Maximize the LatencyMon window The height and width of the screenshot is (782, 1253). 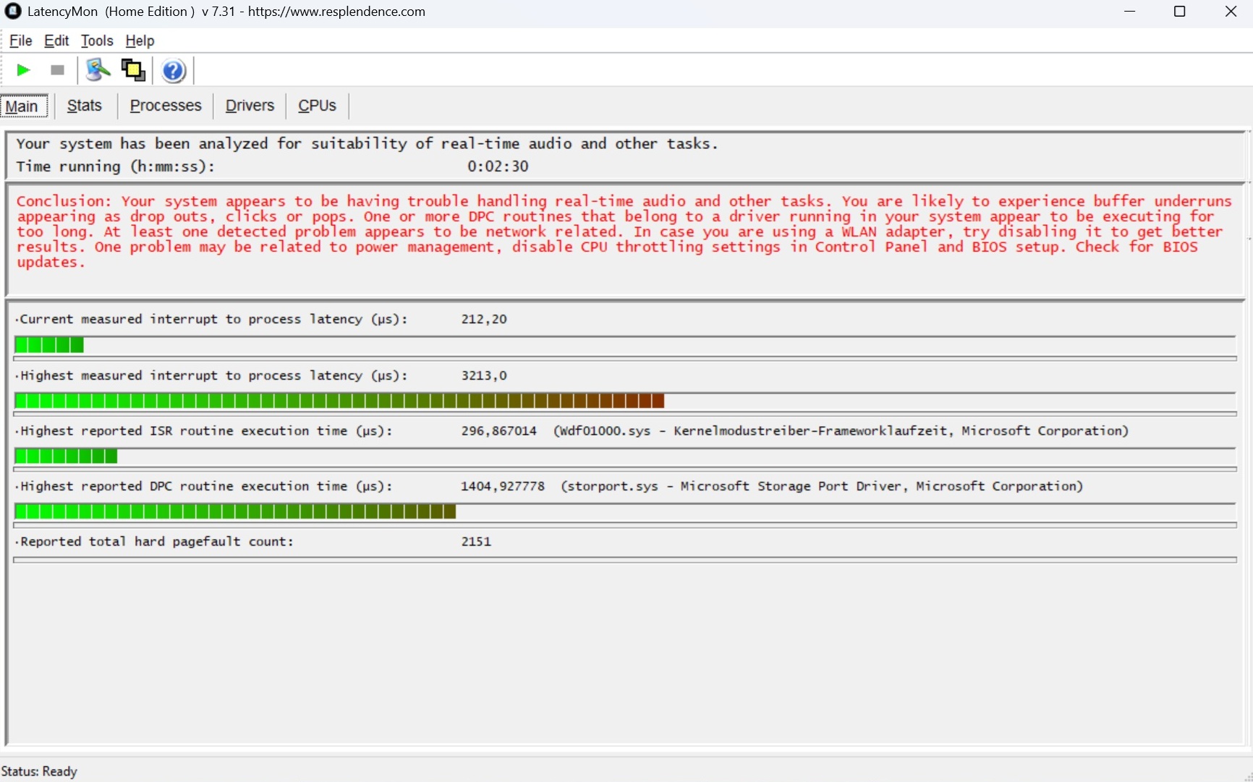pos(1179,12)
